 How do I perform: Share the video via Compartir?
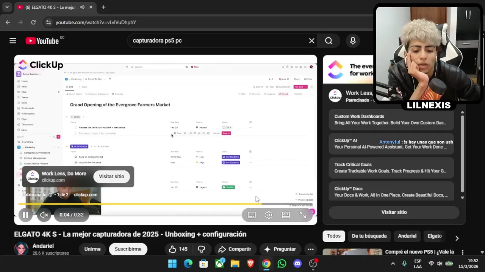click(235, 249)
